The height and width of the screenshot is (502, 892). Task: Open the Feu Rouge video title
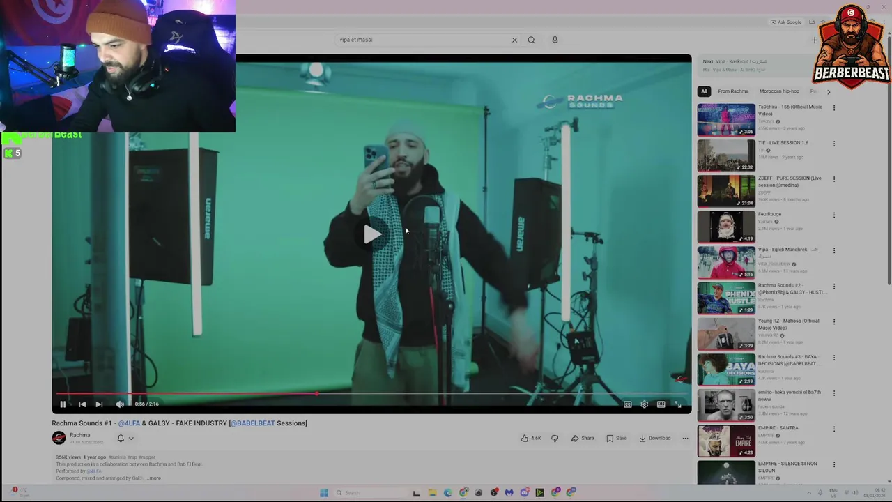769,214
